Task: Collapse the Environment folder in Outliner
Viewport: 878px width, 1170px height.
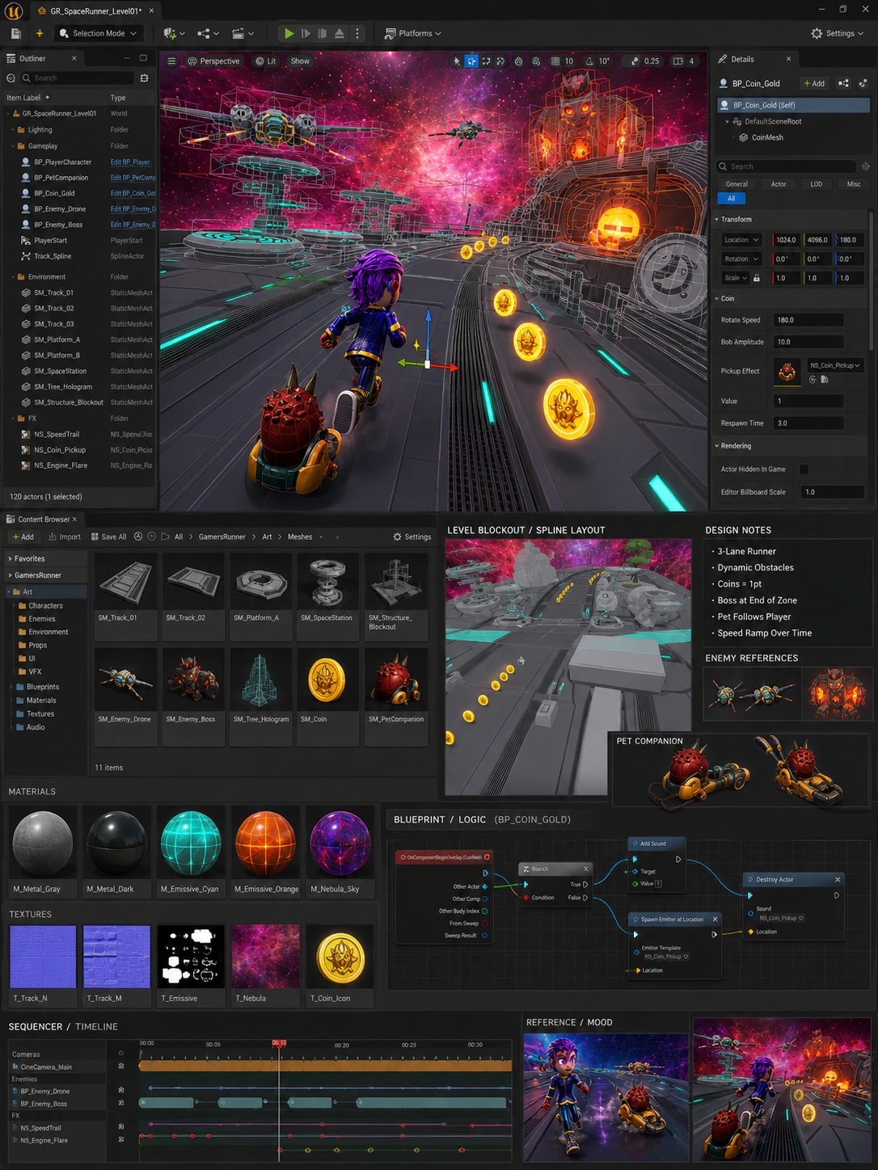Action: [x=12, y=277]
